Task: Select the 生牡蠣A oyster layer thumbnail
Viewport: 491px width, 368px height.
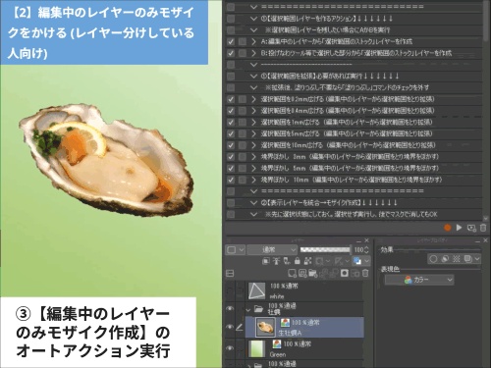Action: coord(265,327)
